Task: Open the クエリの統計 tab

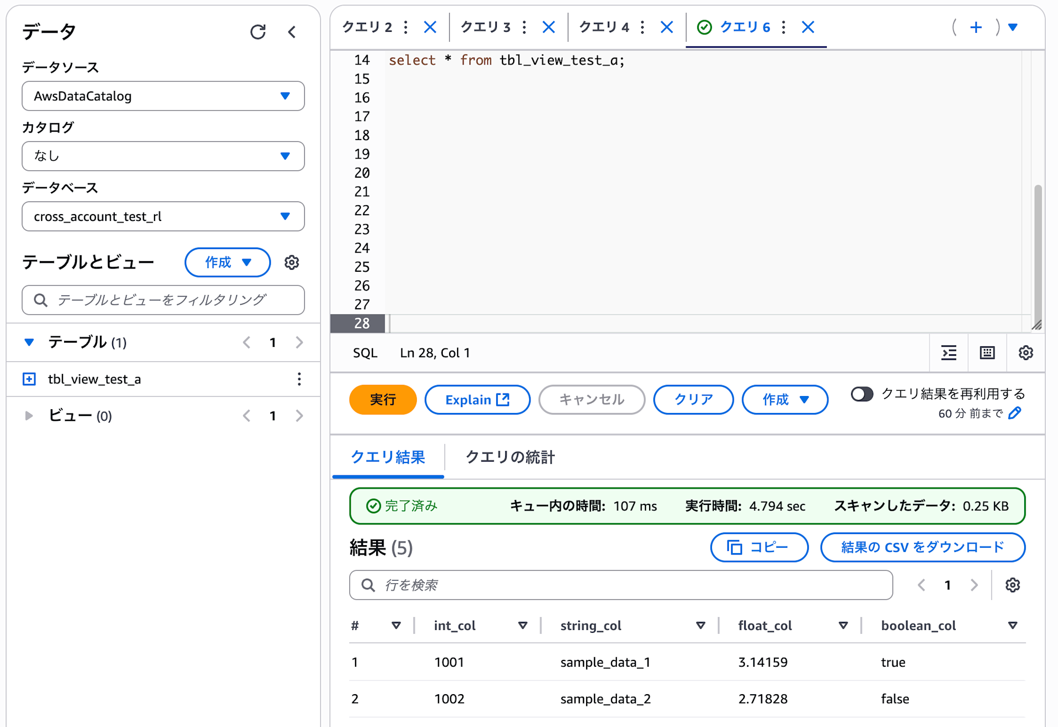Action: (510, 457)
